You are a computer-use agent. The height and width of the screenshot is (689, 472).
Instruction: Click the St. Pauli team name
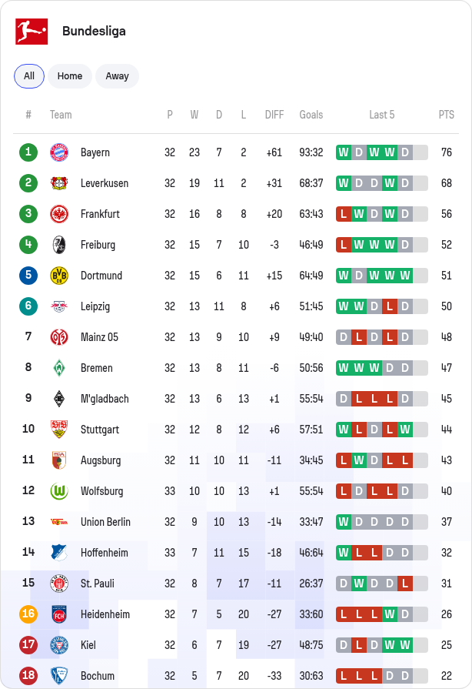tap(98, 583)
